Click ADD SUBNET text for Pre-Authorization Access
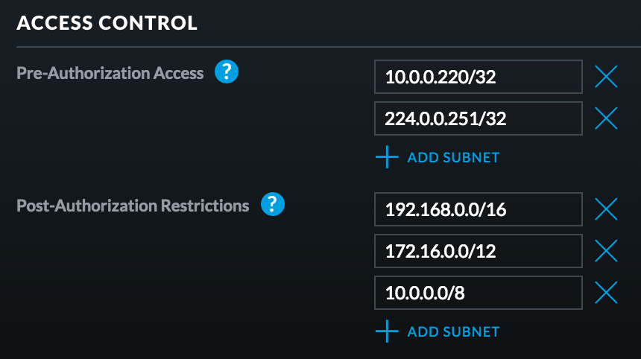This screenshot has height=359, width=641. (x=453, y=158)
